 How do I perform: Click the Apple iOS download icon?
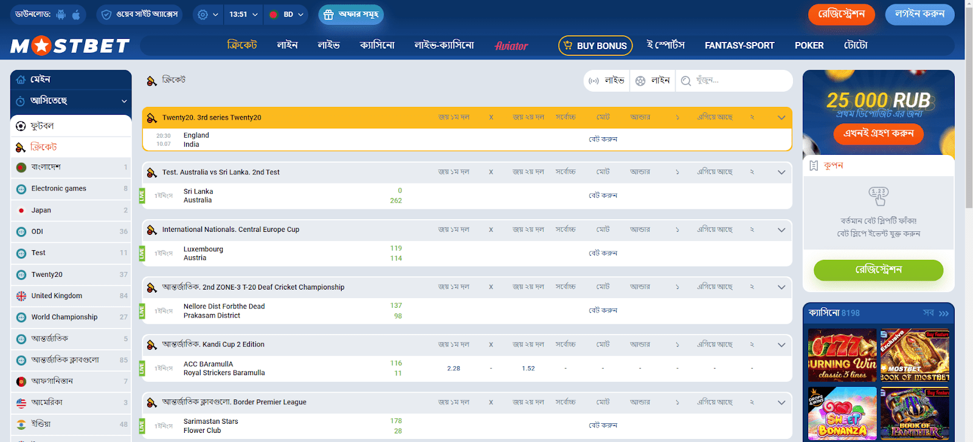coord(76,15)
